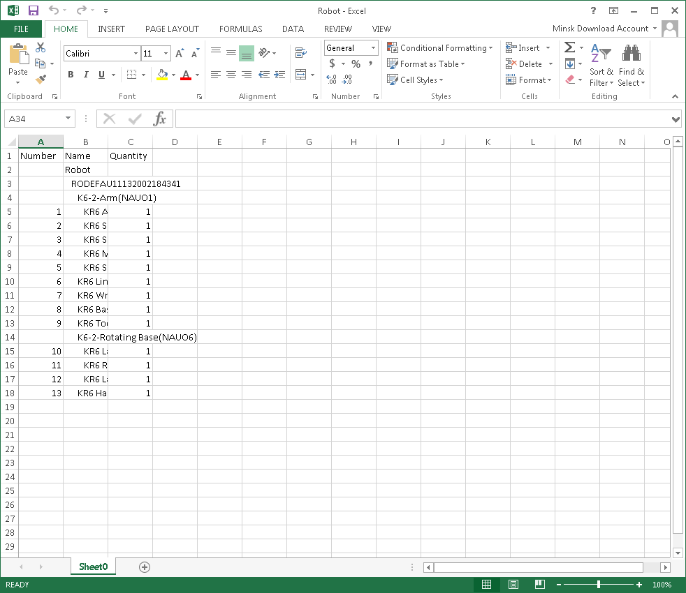686x593 pixels.
Task: Open the Calibri font name dropdown
Action: [x=136, y=54]
